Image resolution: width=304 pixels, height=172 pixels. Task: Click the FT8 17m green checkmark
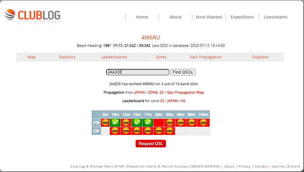pos(148,123)
